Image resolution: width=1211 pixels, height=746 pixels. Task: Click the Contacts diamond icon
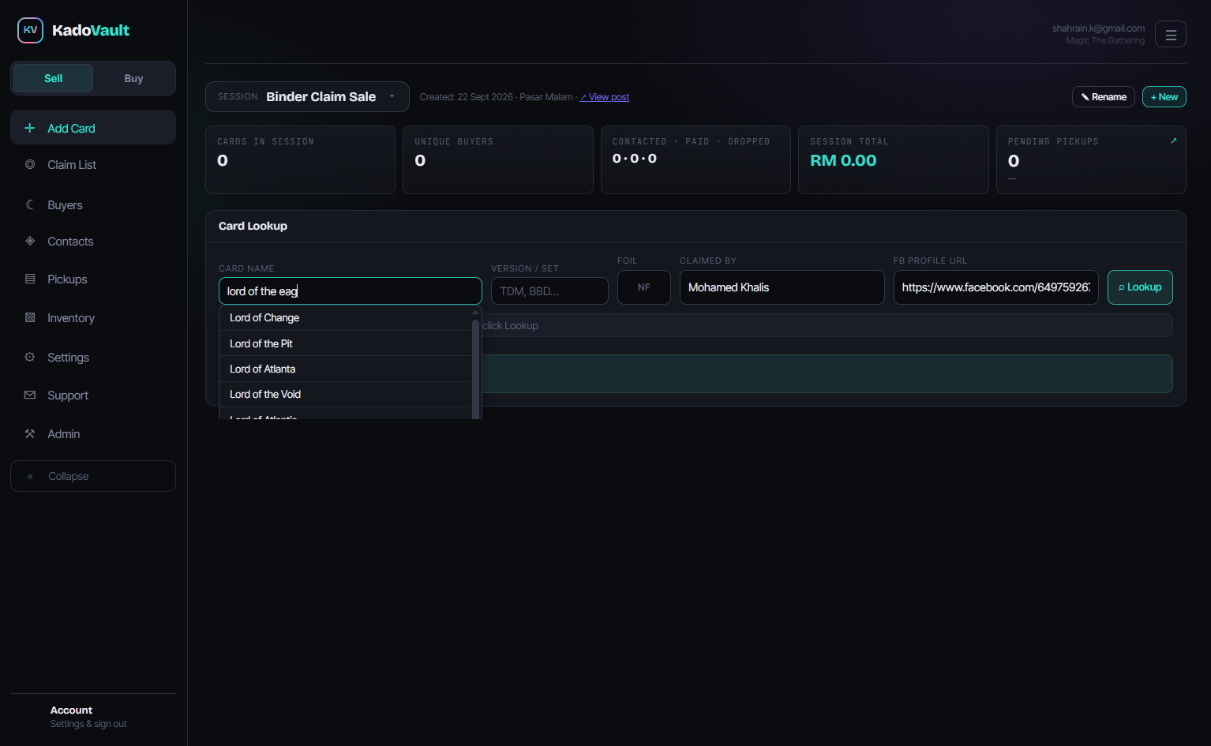(x=30, y=241)
